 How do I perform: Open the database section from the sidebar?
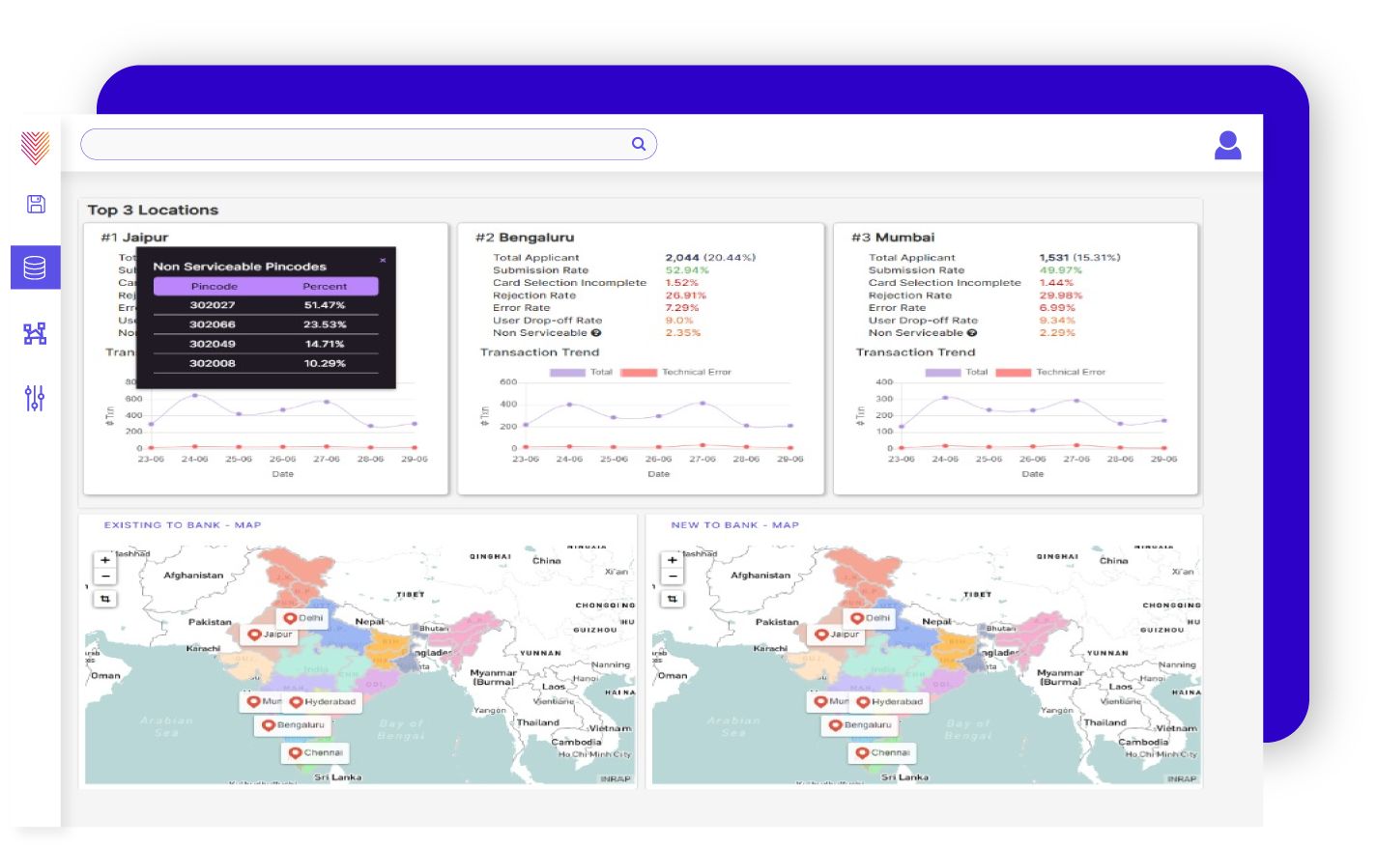click(35, 268)
